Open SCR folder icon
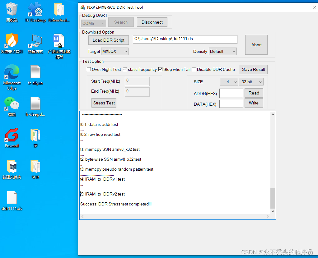This screenshot has width=318, height=258. [35, 169]
